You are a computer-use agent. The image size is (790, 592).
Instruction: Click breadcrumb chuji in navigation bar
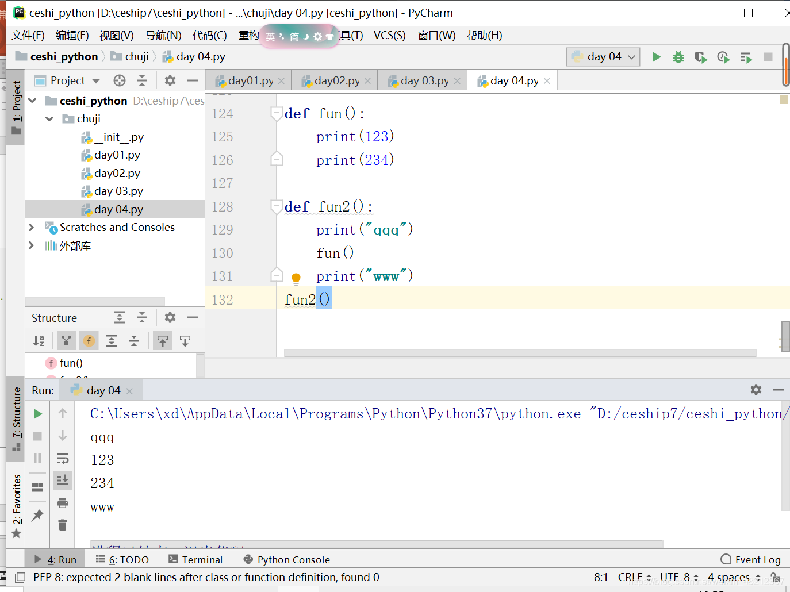coord(137,56)
